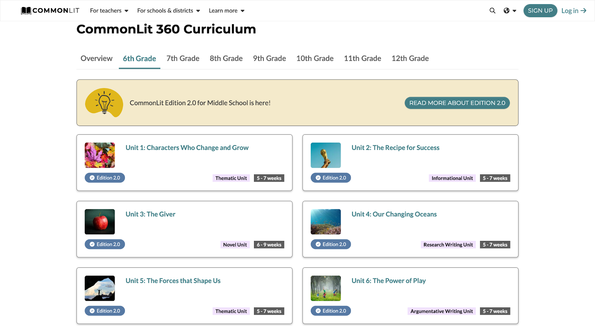Open Unit 6: The Power of Play

[x=389, y=281]
